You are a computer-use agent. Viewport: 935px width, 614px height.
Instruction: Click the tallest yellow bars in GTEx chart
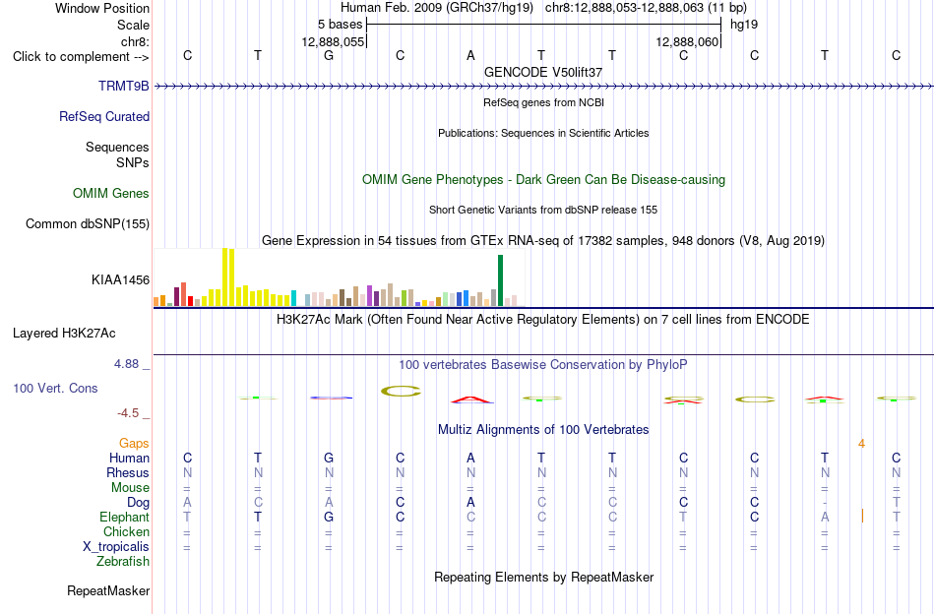pos(228,277)
